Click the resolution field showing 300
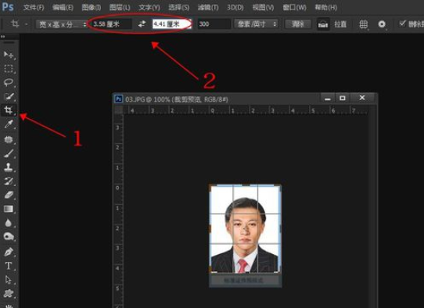The height and width of the screenshot is (308, 424). (x=214, y=24)
